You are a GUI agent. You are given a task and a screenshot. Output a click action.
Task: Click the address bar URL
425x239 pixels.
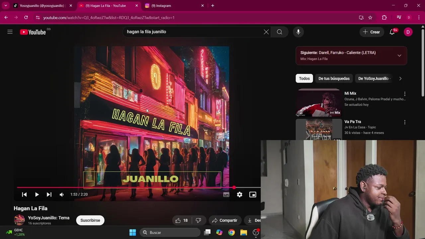pos(109,18)
